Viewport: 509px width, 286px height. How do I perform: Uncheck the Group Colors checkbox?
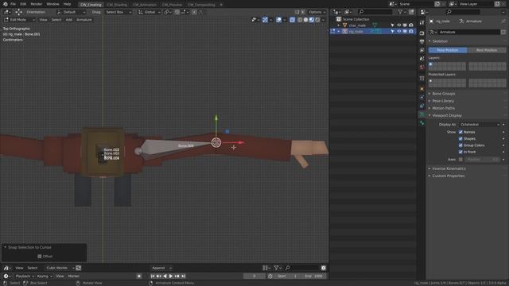[460, 145]
